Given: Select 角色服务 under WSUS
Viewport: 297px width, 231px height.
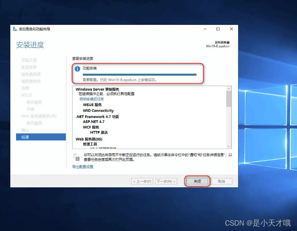Looking at the screenshot, I should (x=34, y=102).
